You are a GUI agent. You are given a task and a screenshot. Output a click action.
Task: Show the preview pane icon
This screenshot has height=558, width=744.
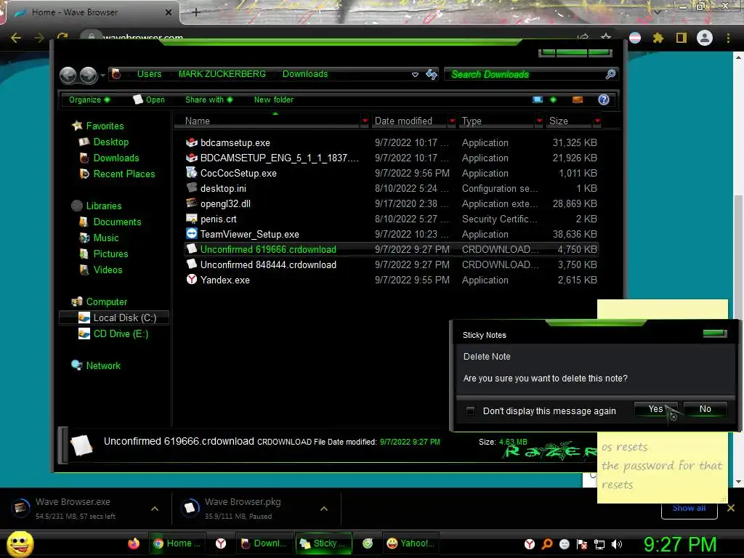[x=578, y=100]
